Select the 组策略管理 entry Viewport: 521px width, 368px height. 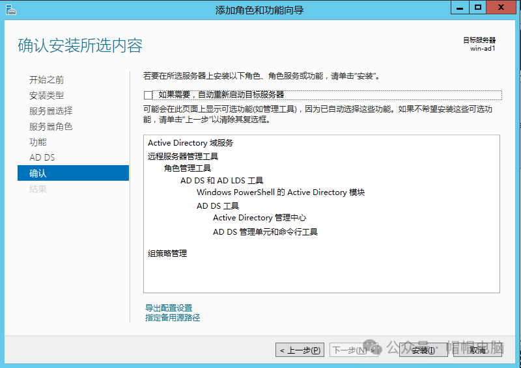pyautogui.click(x=167, y=254)
